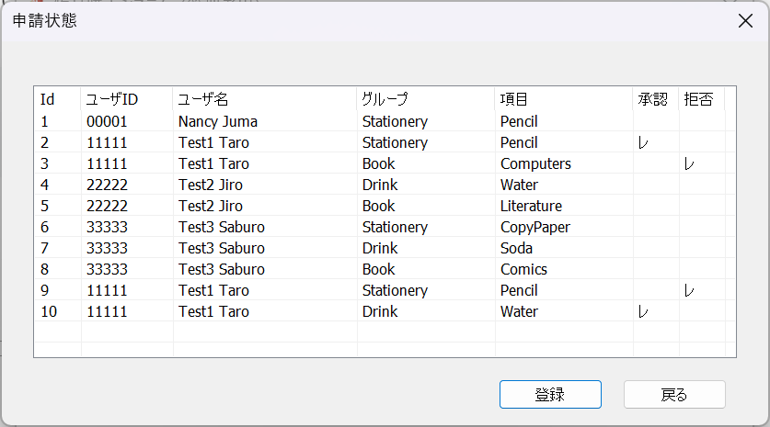Click the 承認 column header
Image resolution: width=770 pixels, height=427 pixels.
pos(655,99)
